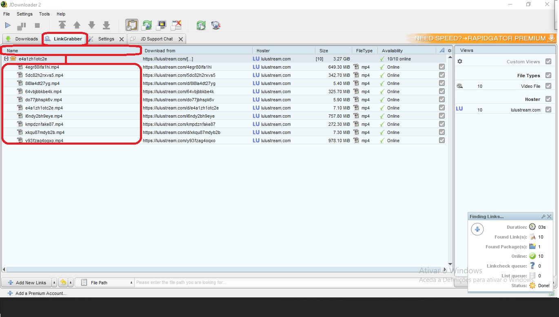Open dropdown arrow next to undo button
559x317 pixels.
[71, 283]
